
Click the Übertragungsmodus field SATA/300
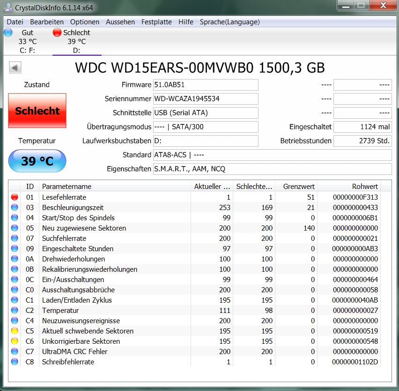[206, 127]
